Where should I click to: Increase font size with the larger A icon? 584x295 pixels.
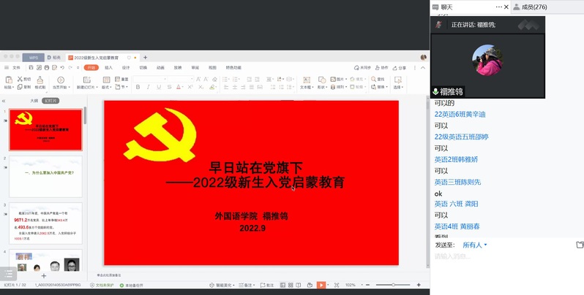(x=198, y=79)
